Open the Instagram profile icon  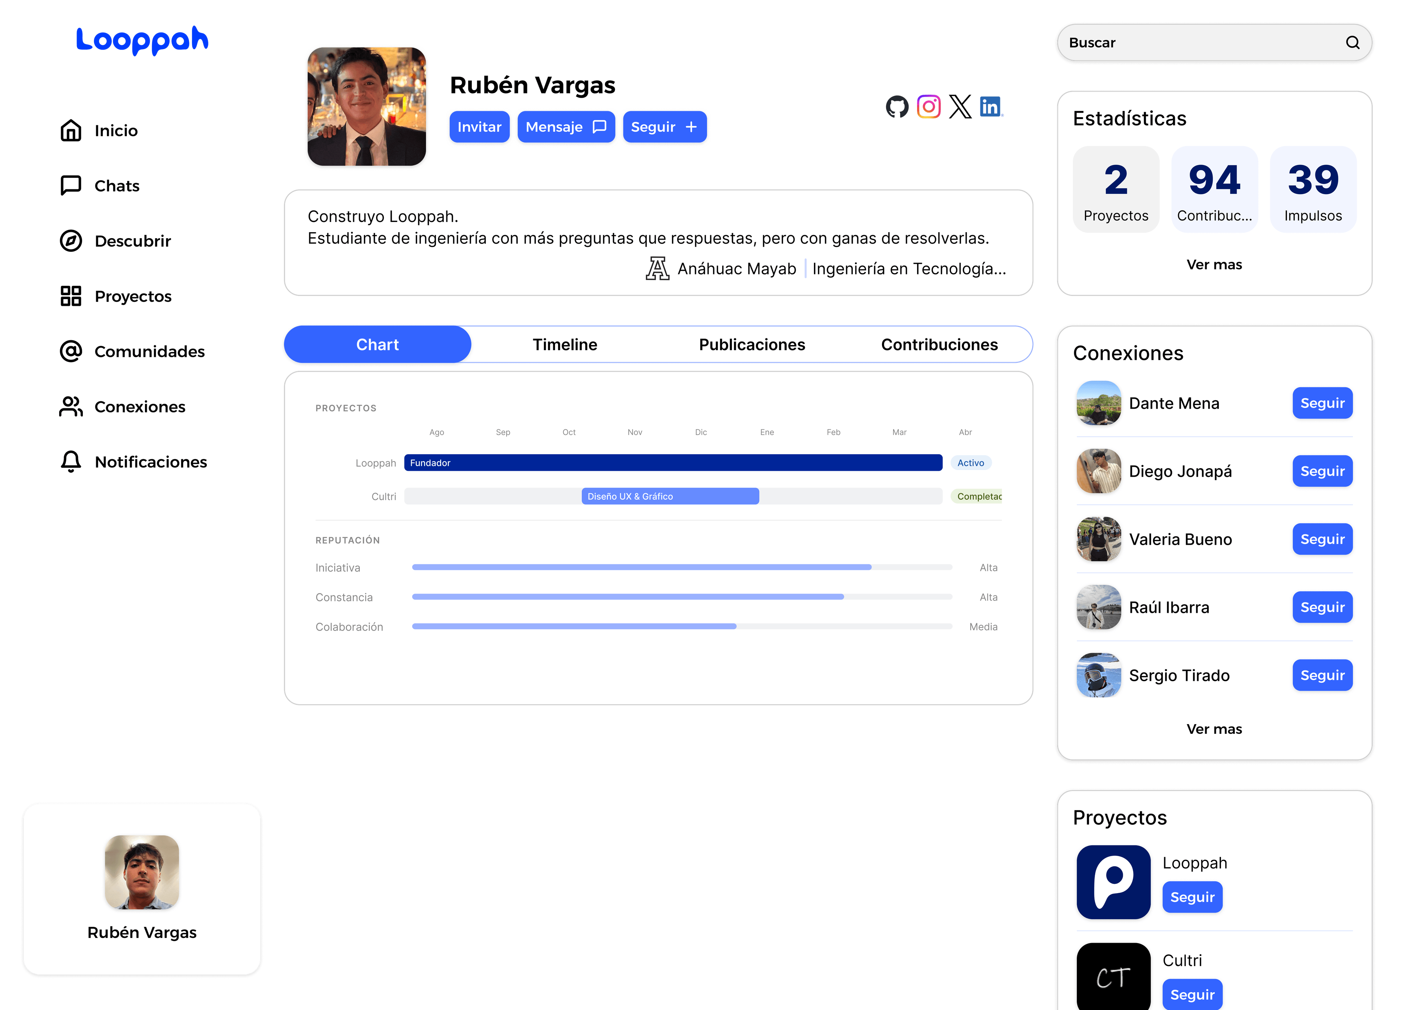pos(928,107)
